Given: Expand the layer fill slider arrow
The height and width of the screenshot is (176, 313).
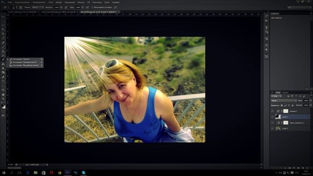Looking at the screenshot, I should coord(311,105).
